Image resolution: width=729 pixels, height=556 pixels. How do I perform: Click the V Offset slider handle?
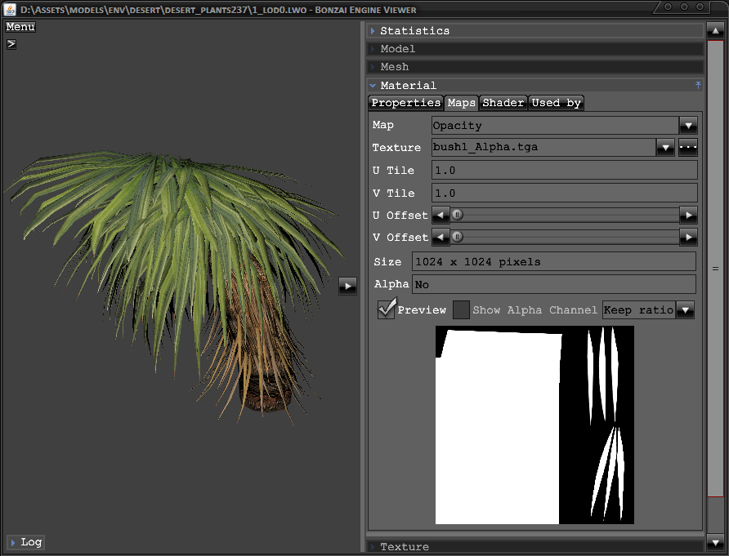pyautogui.click(x=458, y=238)
